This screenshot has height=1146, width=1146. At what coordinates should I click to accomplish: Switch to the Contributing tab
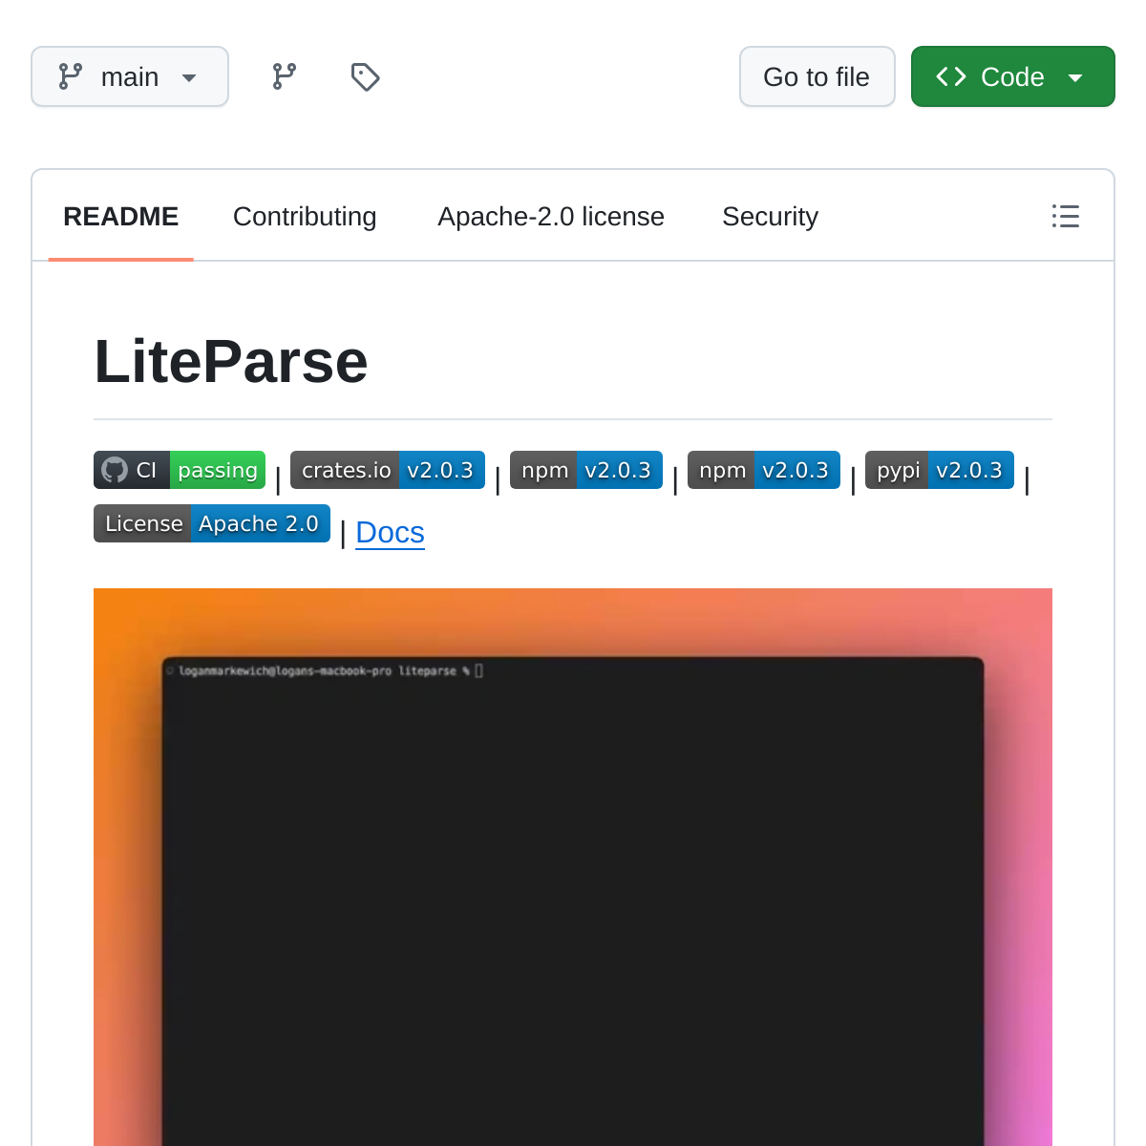tap(305, 217)
